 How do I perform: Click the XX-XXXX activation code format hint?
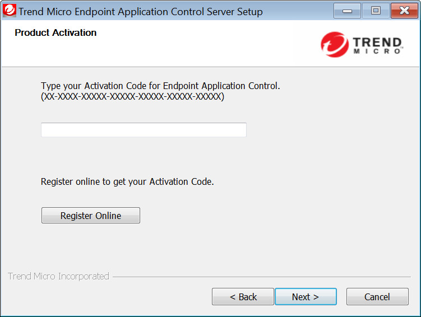coord(132,97)
